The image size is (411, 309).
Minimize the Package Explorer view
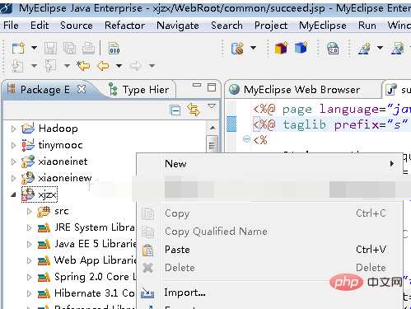coord(197,86)
